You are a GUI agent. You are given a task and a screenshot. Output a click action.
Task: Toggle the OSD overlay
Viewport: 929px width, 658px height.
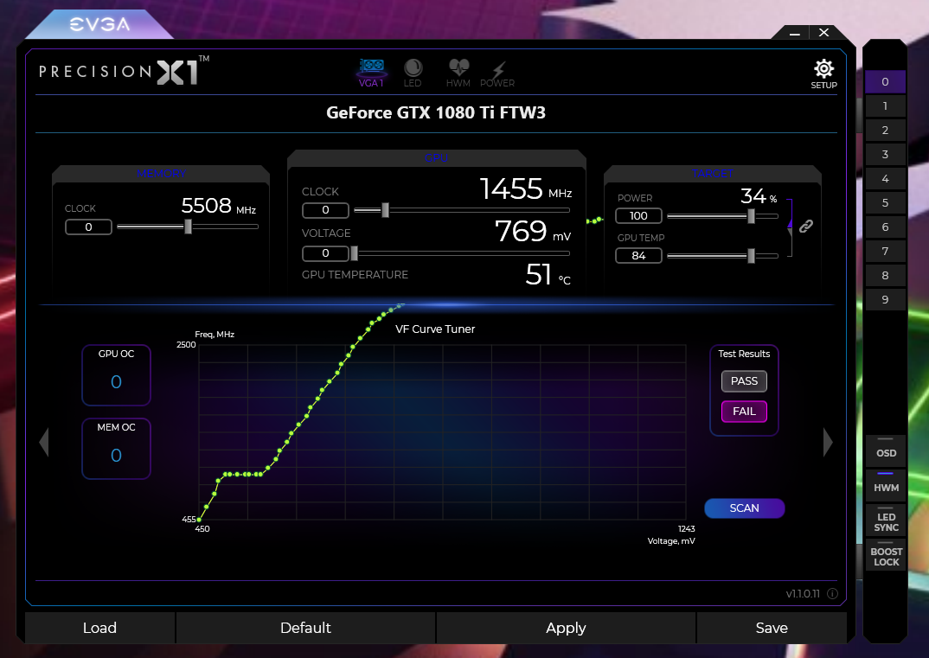point(886,450)
